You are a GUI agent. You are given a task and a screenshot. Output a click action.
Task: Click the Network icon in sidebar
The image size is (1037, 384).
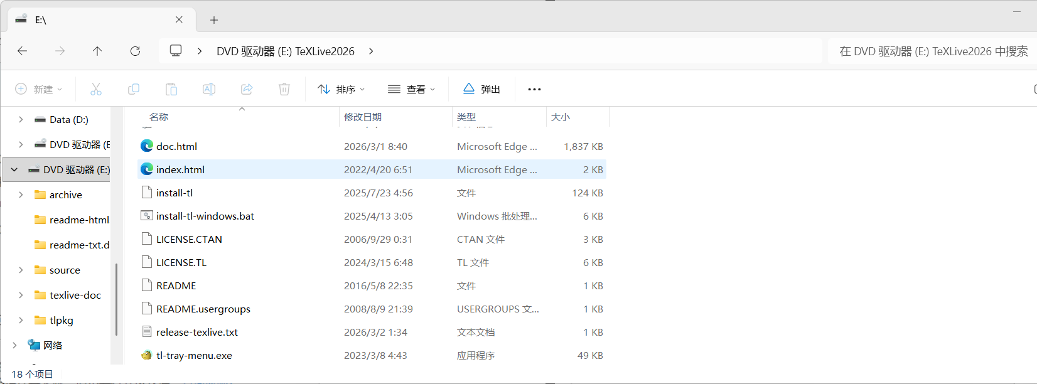pyautogui.click(x=34, y=345)
